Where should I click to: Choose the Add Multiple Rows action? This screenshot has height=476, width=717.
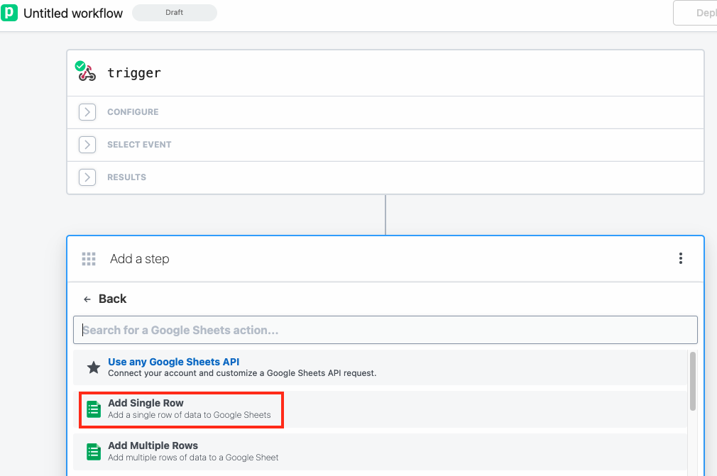(380, 452)
